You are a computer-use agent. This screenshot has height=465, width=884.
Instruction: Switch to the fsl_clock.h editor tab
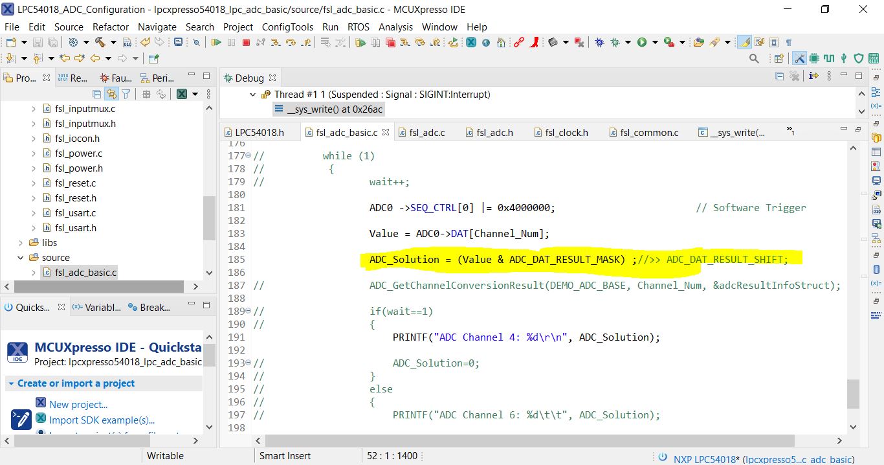566,132
